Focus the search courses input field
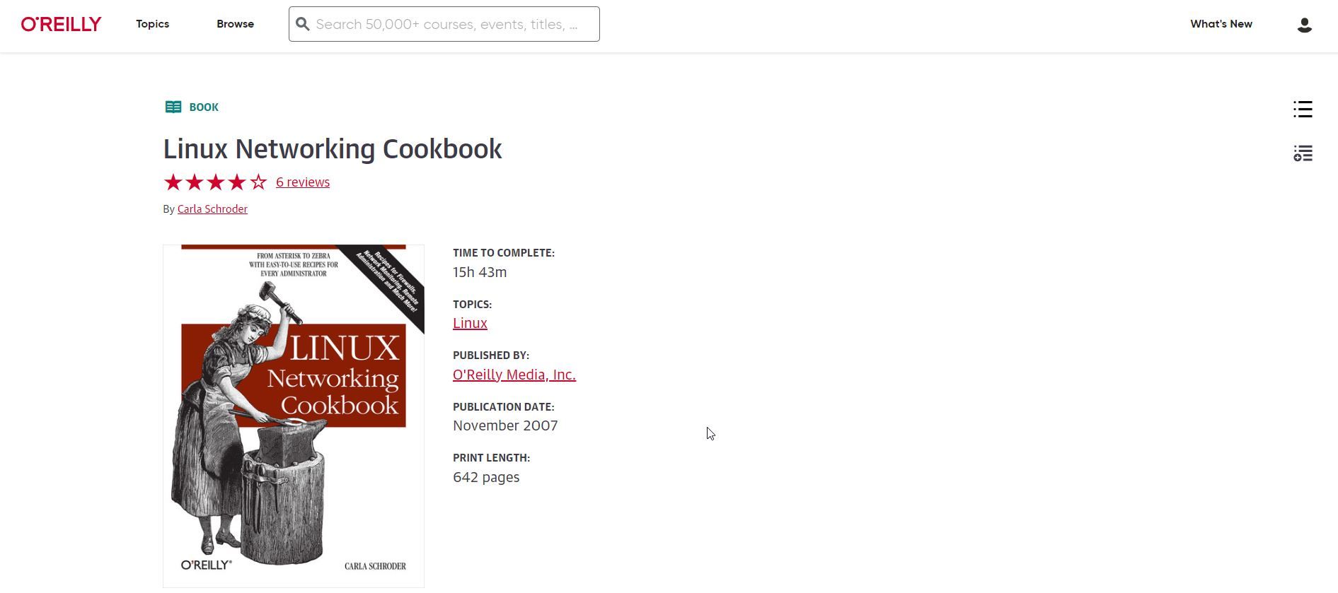Viewport: 1338px width, 593px height. click(444, 24)
